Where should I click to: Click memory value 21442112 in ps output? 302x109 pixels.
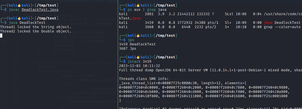(186, 14)
